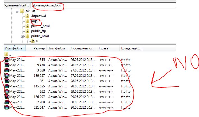Collapse the oku.az tree node
Viewport: 199px width, 117px height.
[17, 11]
